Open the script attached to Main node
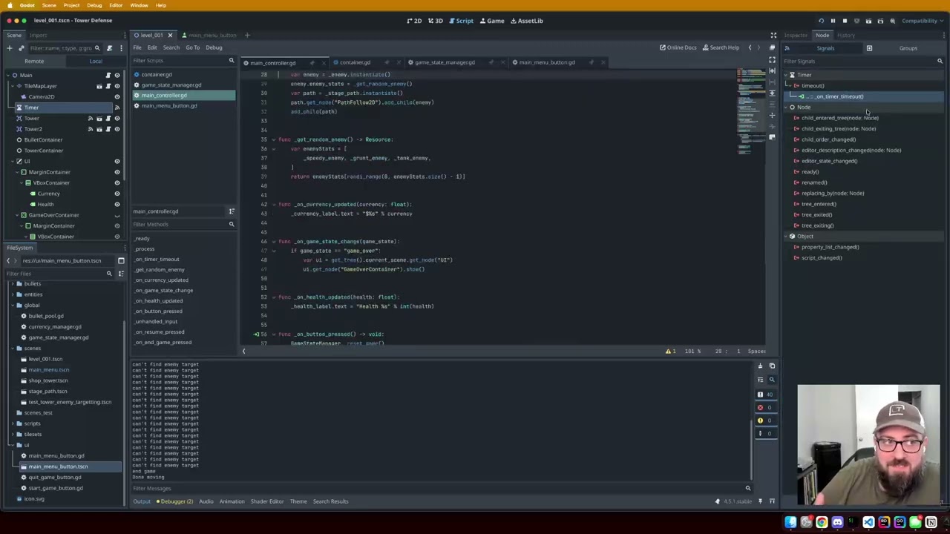 [108, 76]
